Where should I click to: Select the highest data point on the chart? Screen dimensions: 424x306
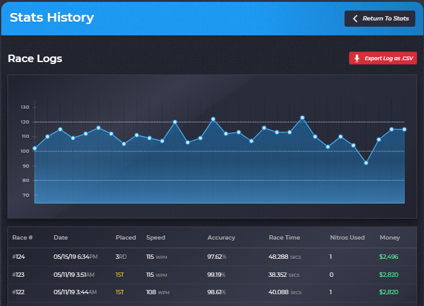tap(302, 117)
